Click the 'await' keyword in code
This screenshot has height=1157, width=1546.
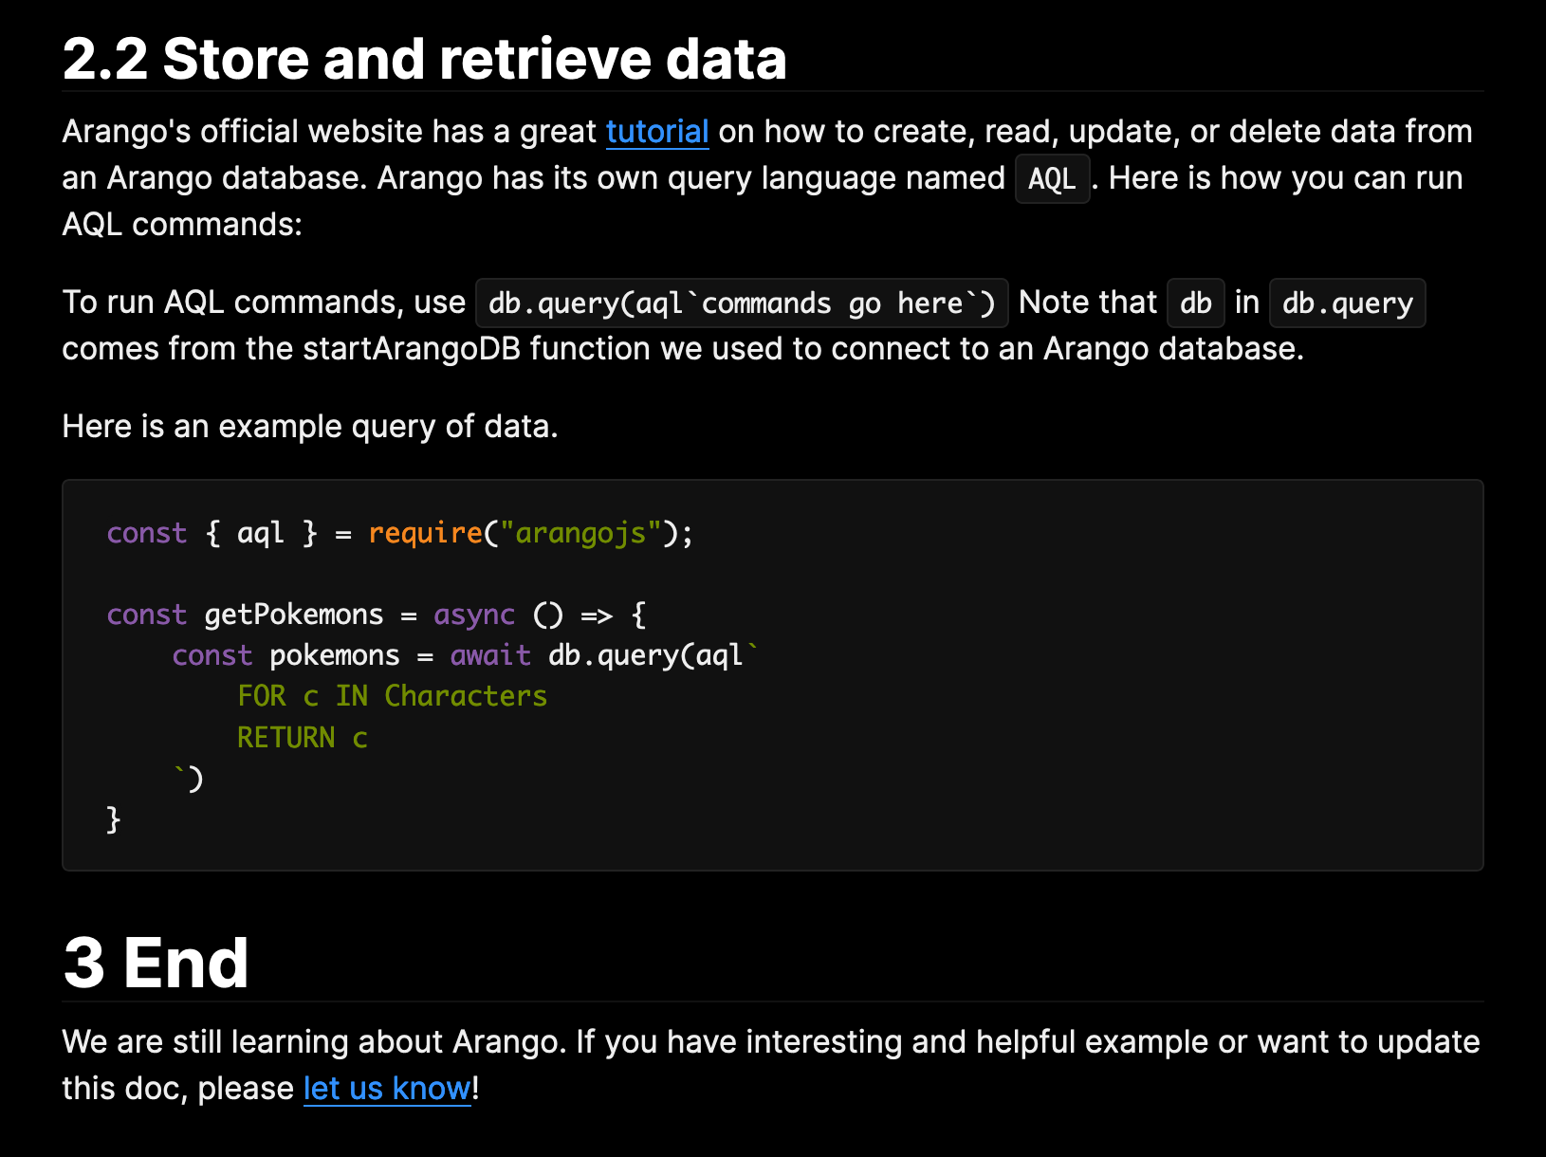click(x=490, y=656)
